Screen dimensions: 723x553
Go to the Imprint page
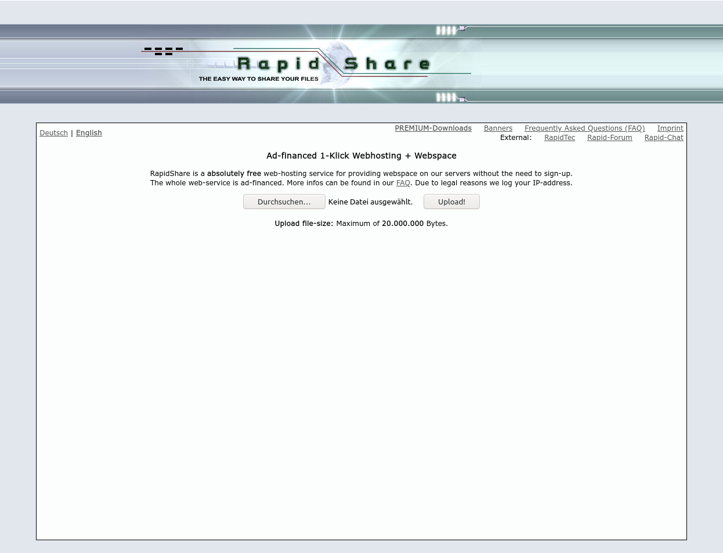670,128
